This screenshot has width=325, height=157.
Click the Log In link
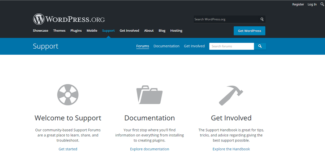click(x=312, y=4)
